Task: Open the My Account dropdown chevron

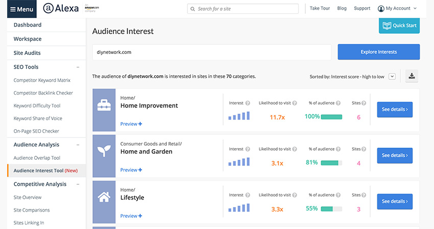Action: point(415,9)
